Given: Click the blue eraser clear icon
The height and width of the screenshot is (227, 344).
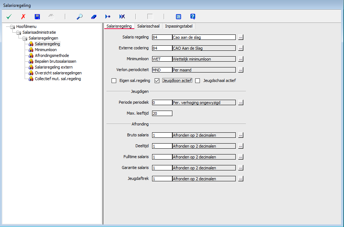Looking at the screenshot, I should tap(94, 17).
